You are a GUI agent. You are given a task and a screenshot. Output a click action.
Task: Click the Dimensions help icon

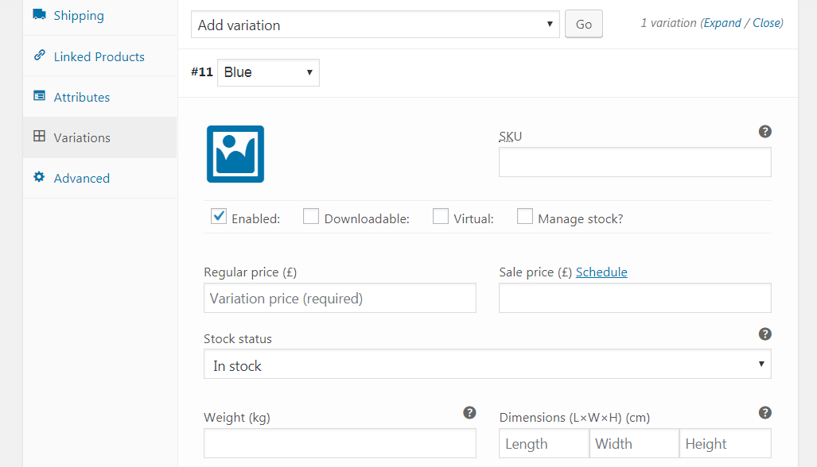pyautogui.click(x=765, y=412)
